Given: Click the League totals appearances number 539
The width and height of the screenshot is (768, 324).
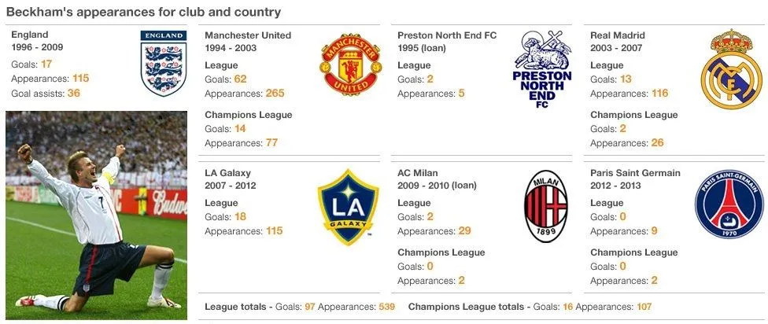Looking at the screenshot, I should [386, 307].
